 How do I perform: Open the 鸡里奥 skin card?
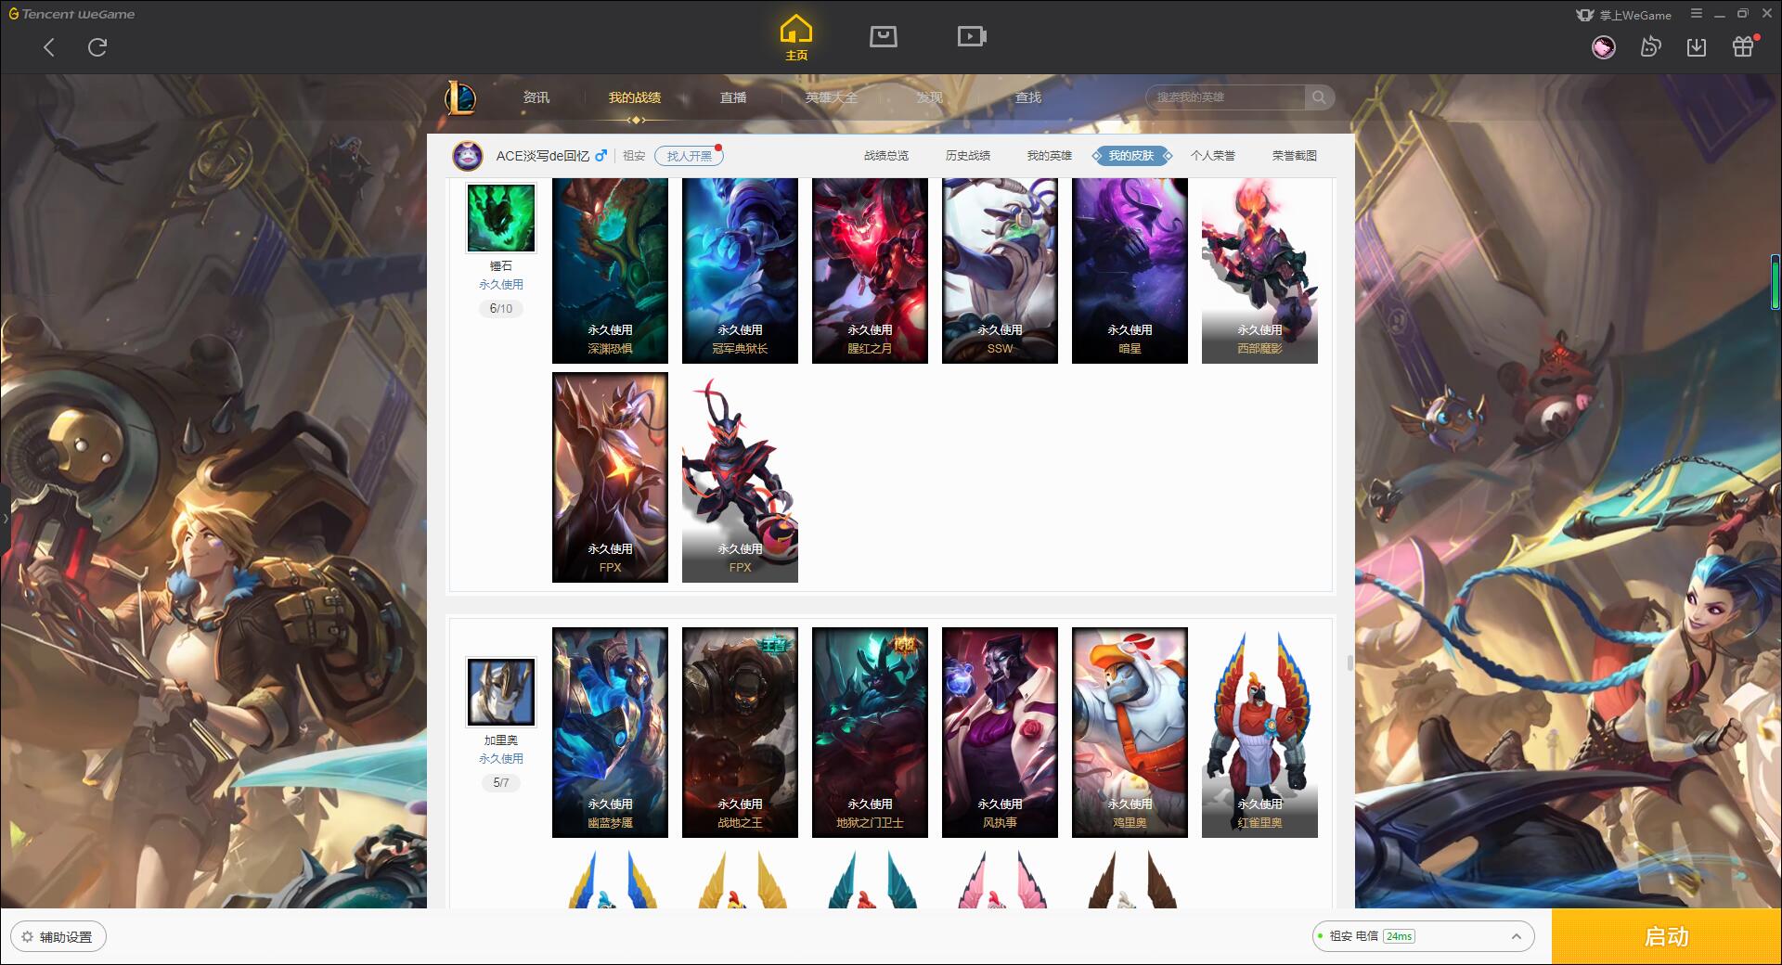(1130, 732)
